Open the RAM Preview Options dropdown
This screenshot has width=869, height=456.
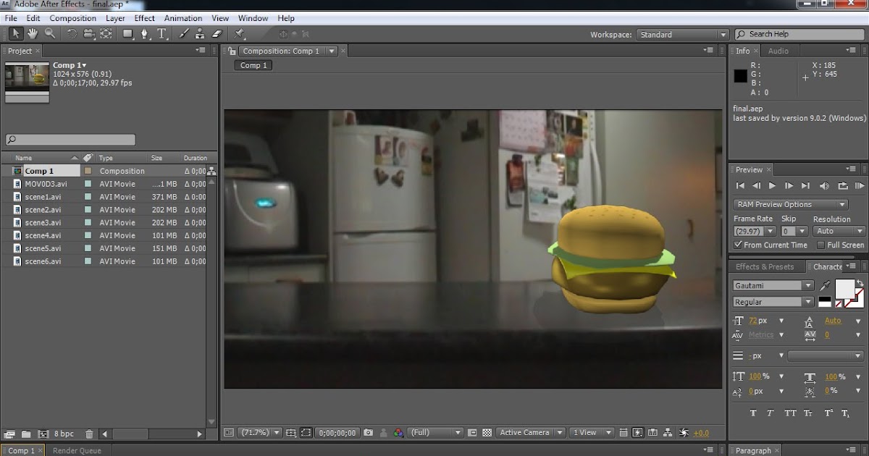tap(790, 205)
